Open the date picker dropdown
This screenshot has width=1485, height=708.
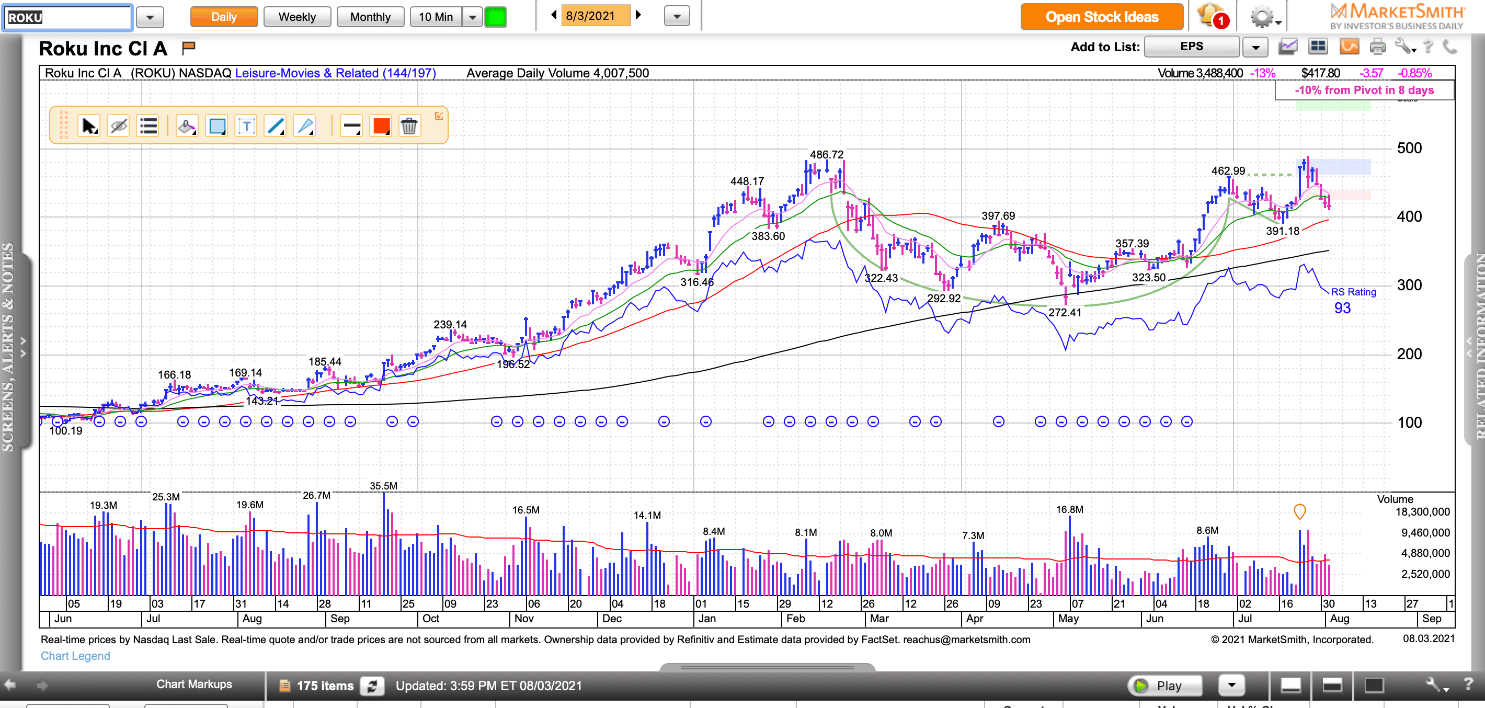(677, 16)
